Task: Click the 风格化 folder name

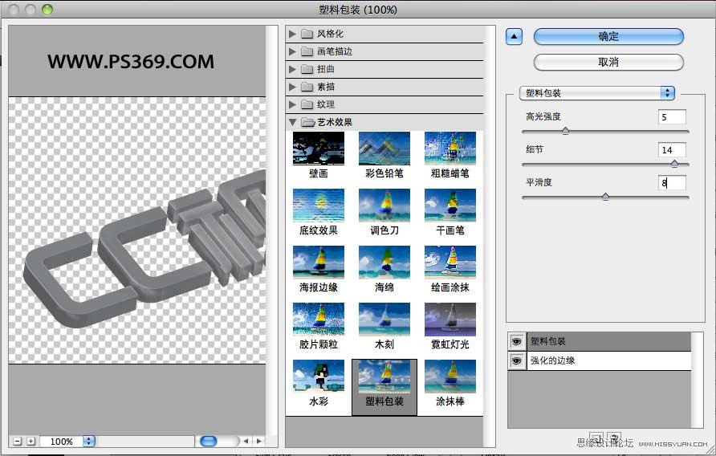Action: tap(330, 34)
